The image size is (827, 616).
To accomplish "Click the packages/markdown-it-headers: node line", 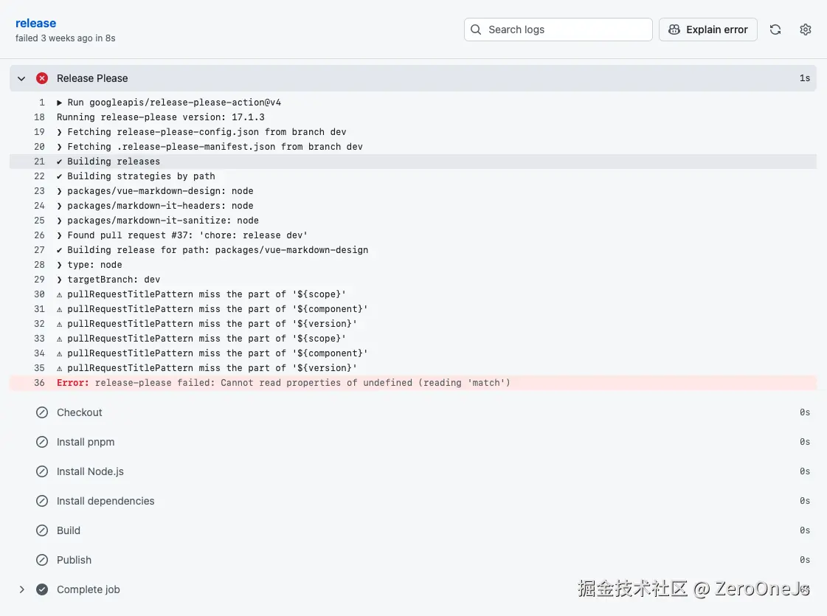I will pos(413,206).
